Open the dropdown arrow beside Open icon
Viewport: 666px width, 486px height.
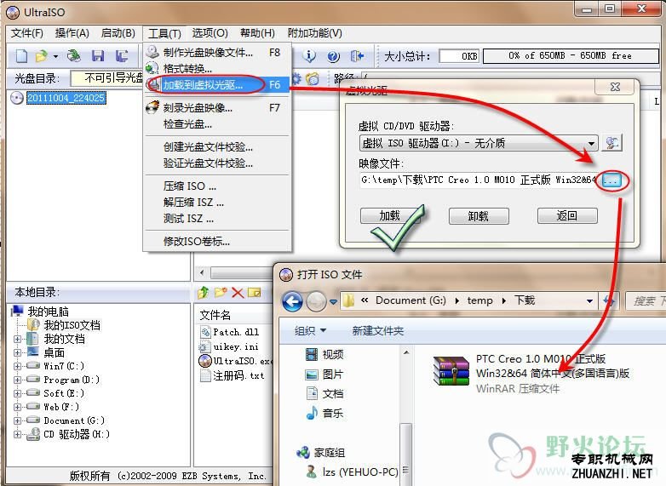55,56
